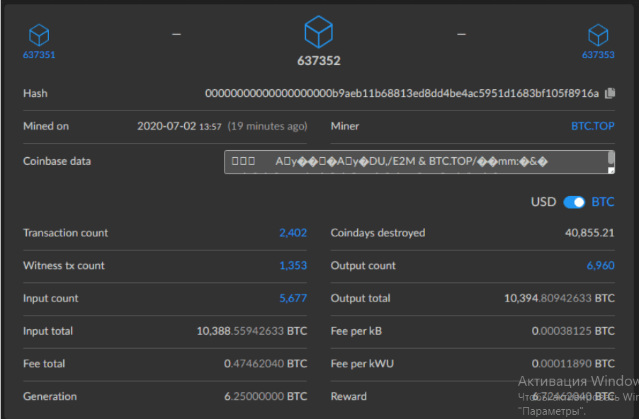Click the 'Reward' label
Screen dimensions: 639x419
349,396
